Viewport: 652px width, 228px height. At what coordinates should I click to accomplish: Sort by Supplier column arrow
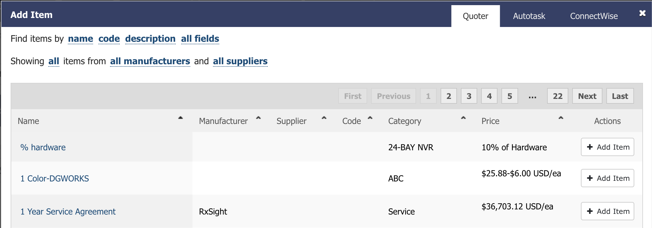(324, 118)
